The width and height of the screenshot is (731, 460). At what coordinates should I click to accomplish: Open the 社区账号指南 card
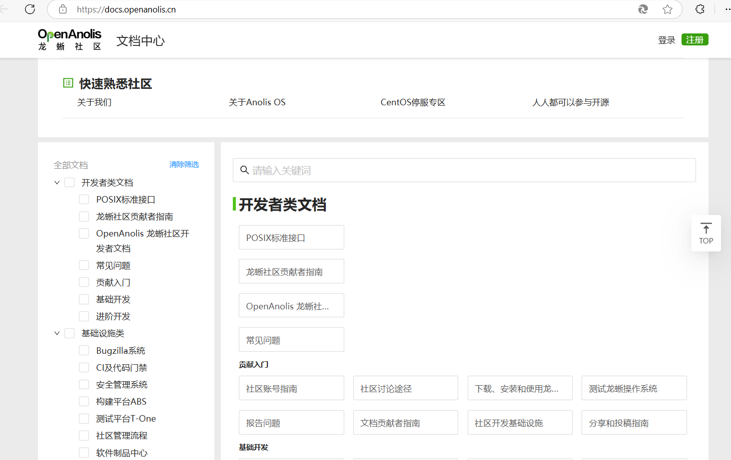291,388
